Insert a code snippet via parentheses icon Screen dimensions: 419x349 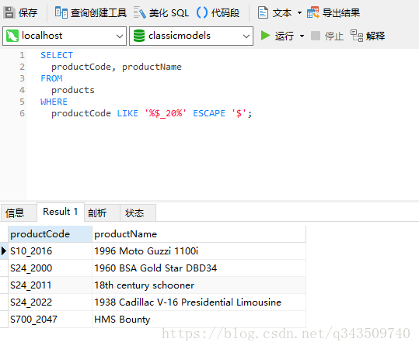pos(202,12)
